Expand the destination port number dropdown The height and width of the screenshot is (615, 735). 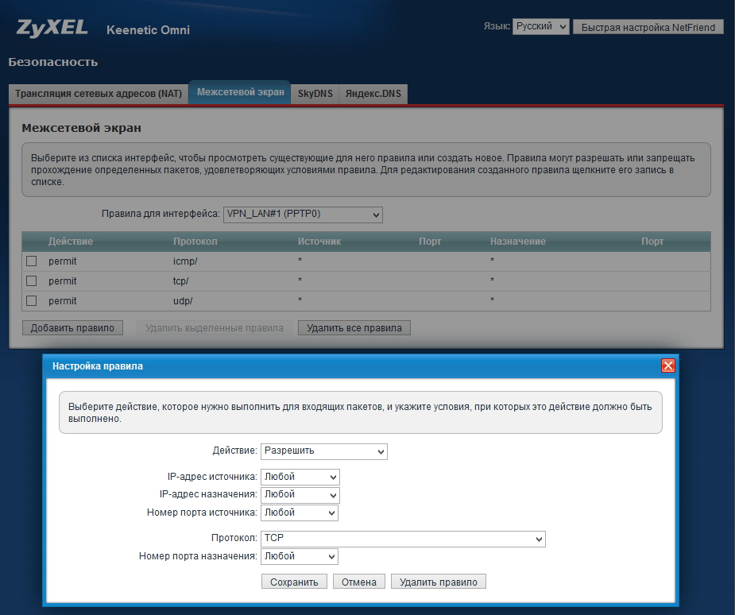pos(300,556)
